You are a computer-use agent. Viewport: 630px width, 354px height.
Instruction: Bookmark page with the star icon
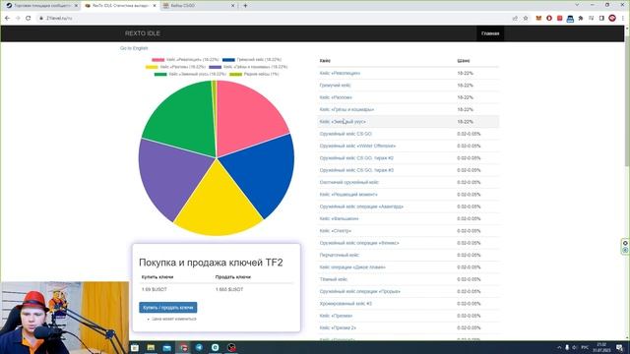pyautogui.click(x=526, y=18)
